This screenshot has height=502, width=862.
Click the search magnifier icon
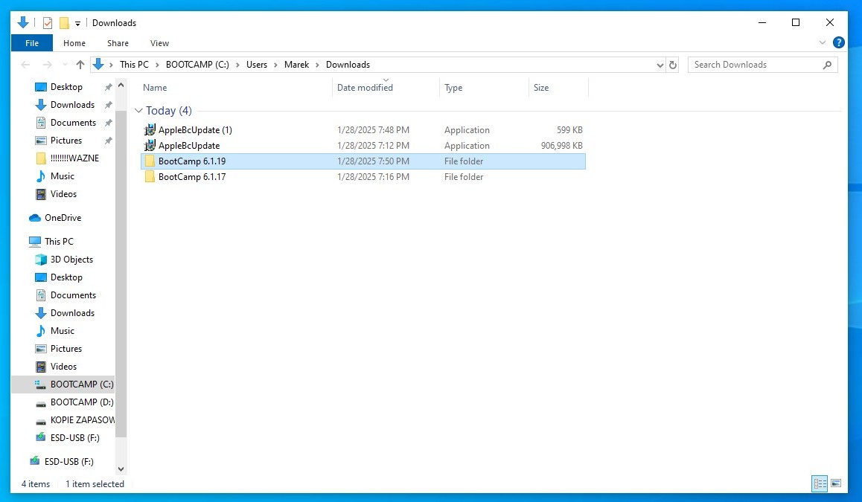827,65
